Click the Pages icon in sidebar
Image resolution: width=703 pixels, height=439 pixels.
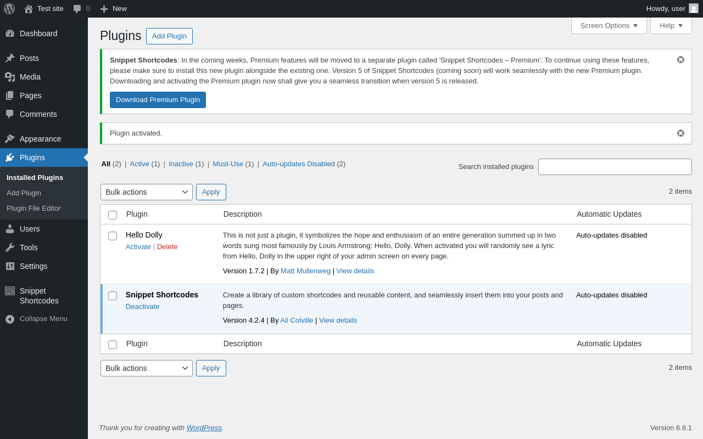pyautogui.click(x=10, y=95)
